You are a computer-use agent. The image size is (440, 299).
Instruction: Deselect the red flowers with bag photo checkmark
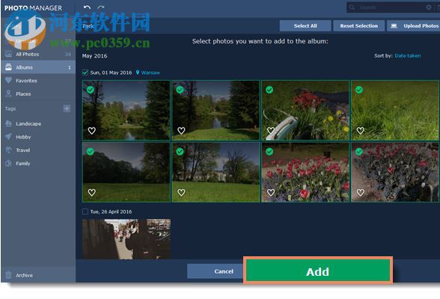(269, 90)
